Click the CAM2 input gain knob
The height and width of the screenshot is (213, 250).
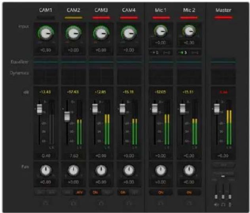point(73,34)
